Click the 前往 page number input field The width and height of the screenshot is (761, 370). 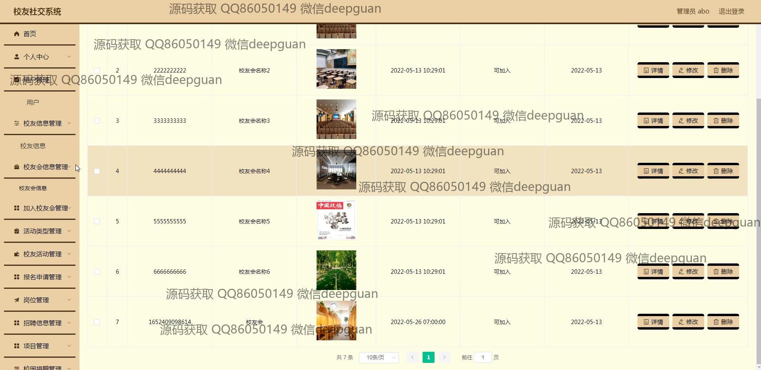(x=483, y=357)
